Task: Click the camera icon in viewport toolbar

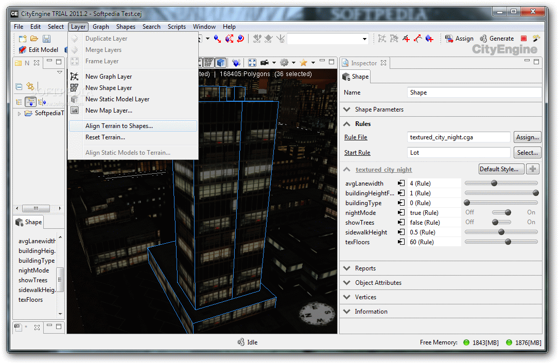Action: click(x=265, y=63)
